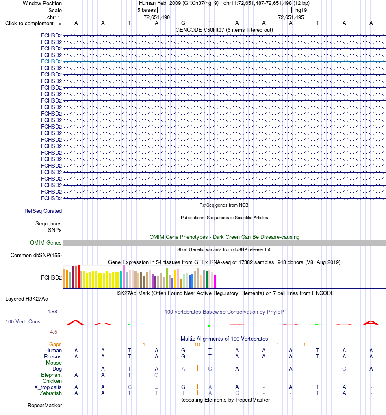
Task: Click the hg19 label beside scale bar
Action: (x=301, y=10)
